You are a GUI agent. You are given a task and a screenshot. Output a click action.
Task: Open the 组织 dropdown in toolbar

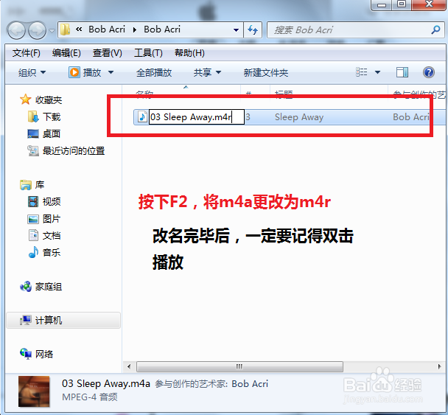(32, 72)
